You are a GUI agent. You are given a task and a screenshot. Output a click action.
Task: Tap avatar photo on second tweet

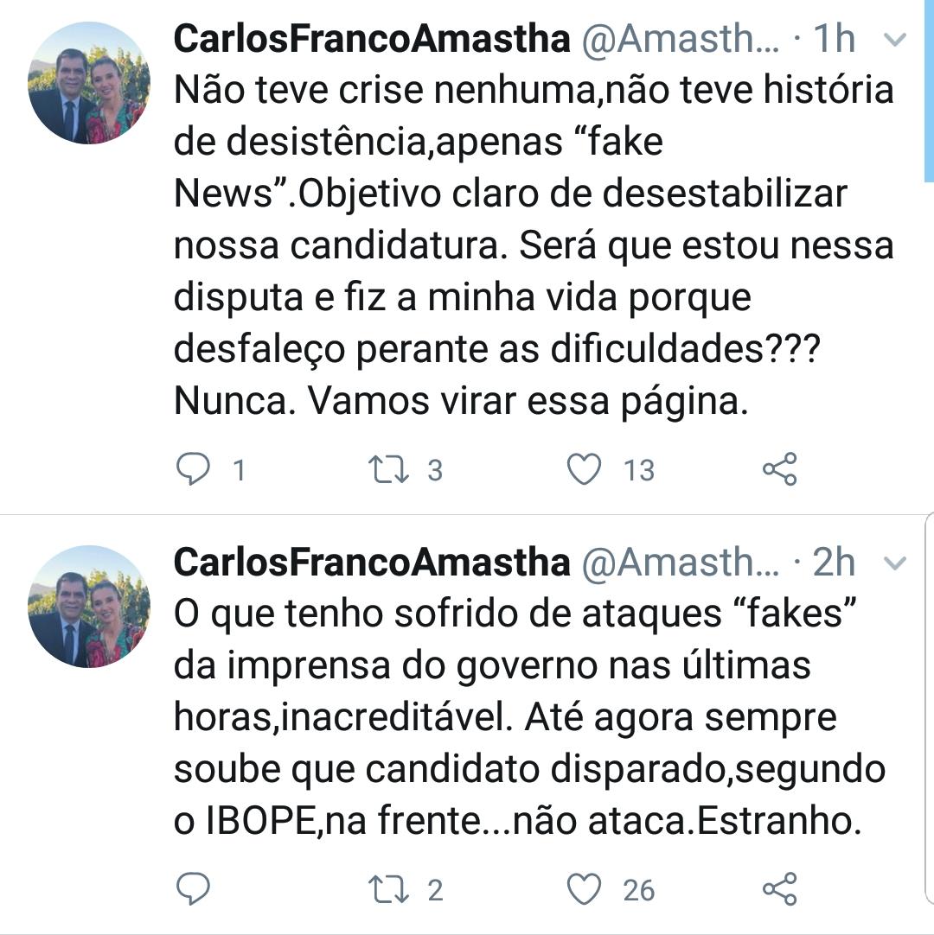pos(89,607)
